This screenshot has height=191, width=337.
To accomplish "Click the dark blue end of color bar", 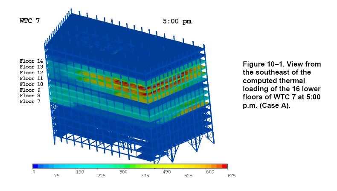I will tap(35, 166).
